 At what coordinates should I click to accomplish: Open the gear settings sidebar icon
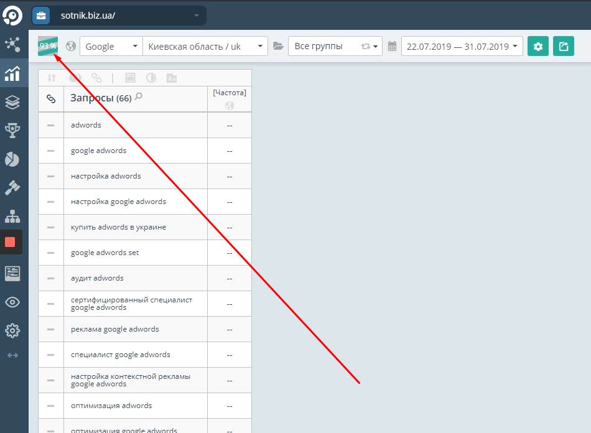click(12, 330)
